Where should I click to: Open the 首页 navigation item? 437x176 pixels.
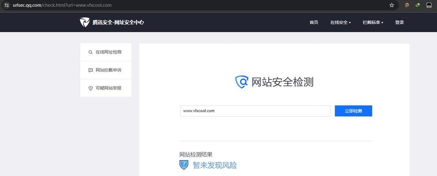pos(314,22)
